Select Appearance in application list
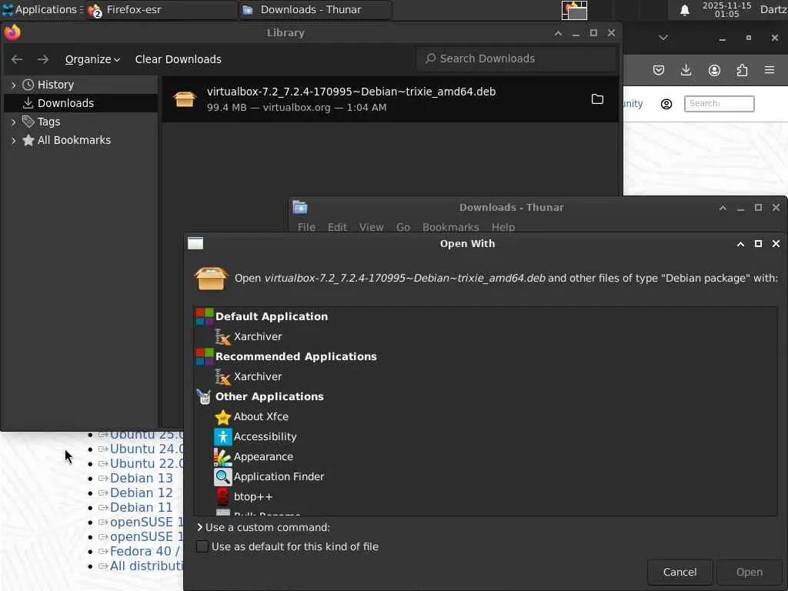Viewport: 788px width, 591px height. 263,457
